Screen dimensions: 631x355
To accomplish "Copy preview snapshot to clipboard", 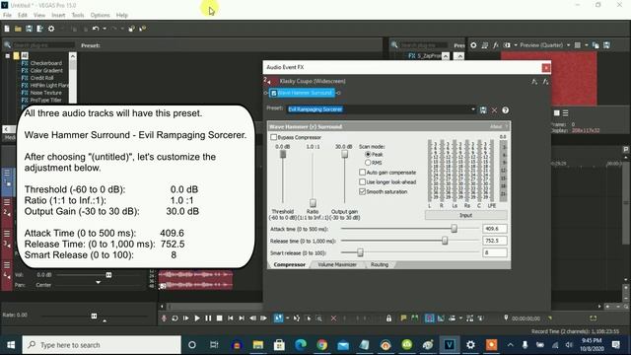I will click(x=596, y=45).
